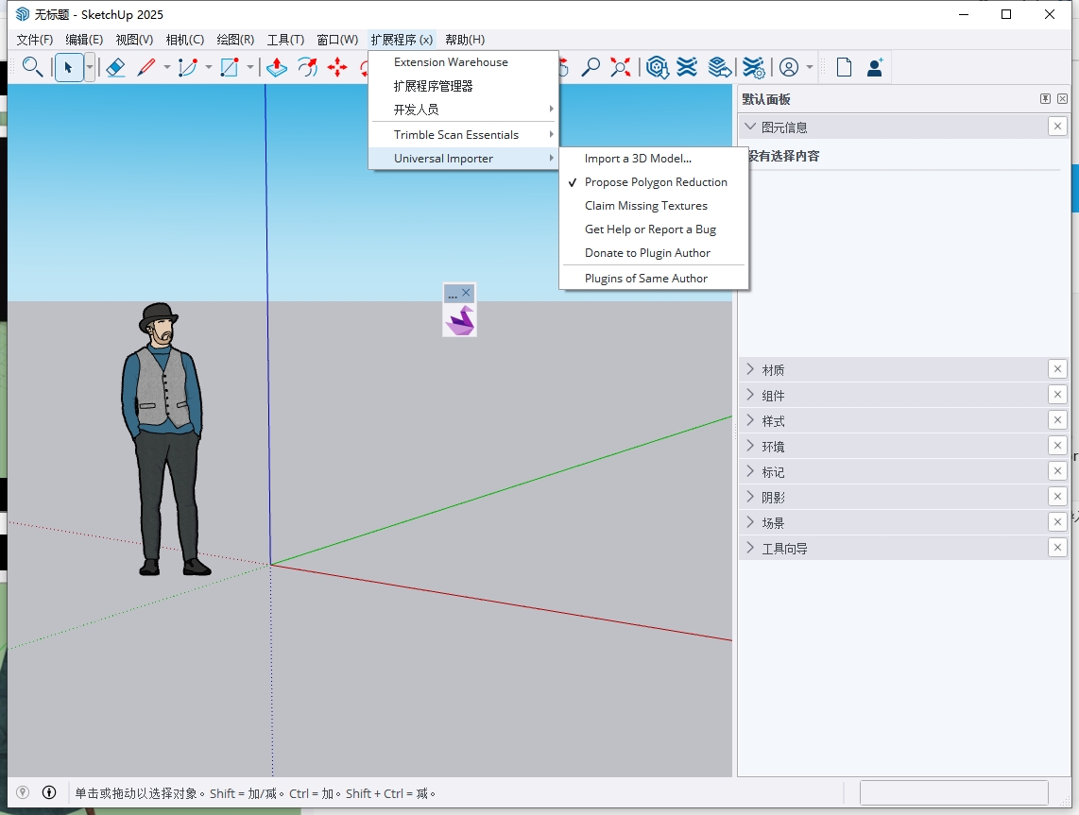Toggle Propose Polygon Reduction checkmark
Image resolution: width=1079 pixels, height=815 pixels.
click(x=654, y=182)
